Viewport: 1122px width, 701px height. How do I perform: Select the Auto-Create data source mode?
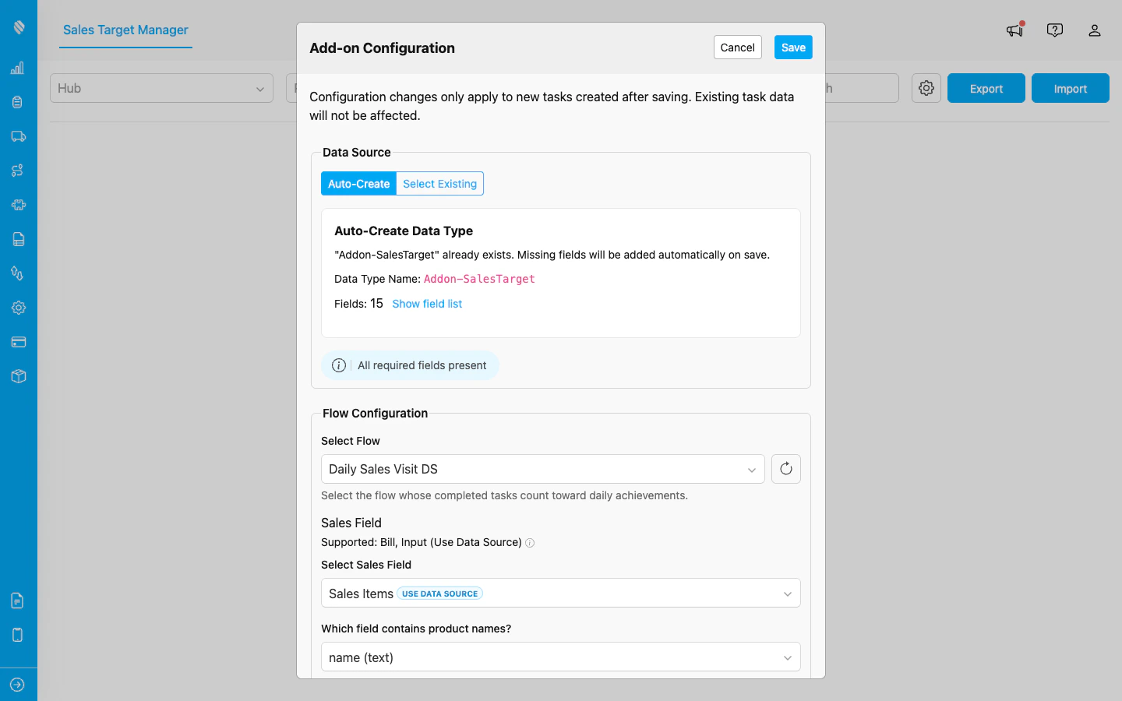coord(358,183)
